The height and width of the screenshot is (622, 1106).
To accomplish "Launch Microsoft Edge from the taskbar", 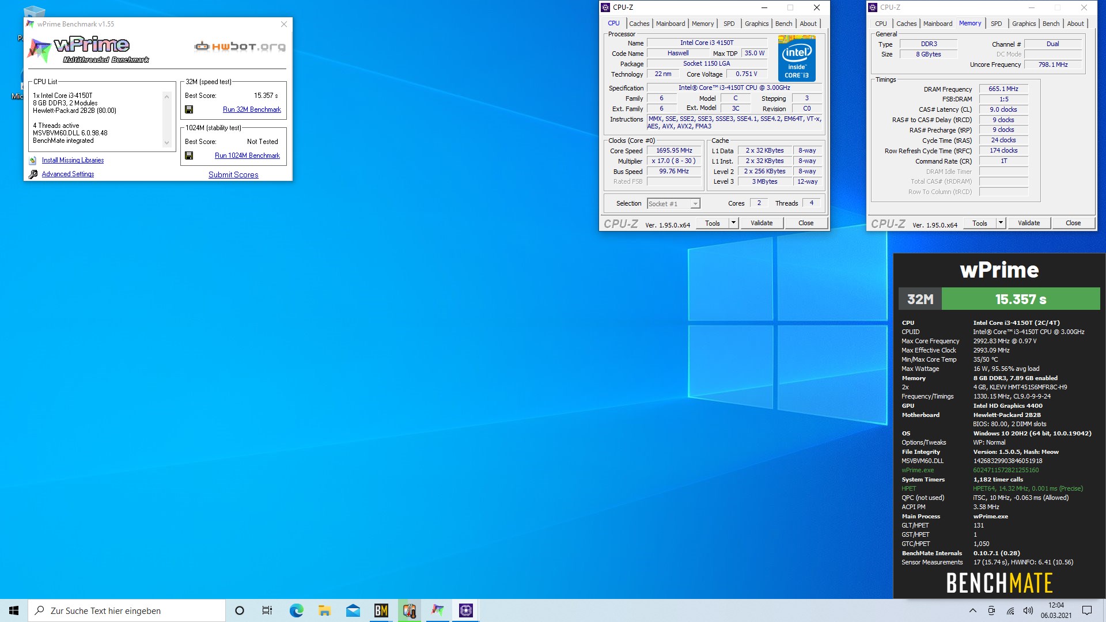I will point(296,610).
